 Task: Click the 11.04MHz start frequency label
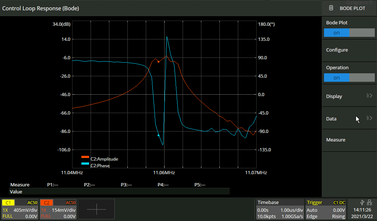(72, 173)
